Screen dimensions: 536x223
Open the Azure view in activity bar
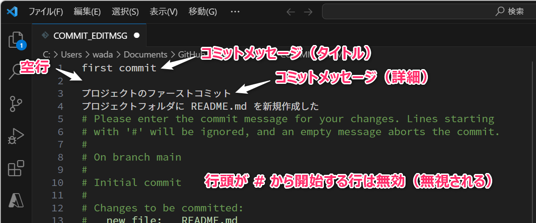[x=16, y=202]
